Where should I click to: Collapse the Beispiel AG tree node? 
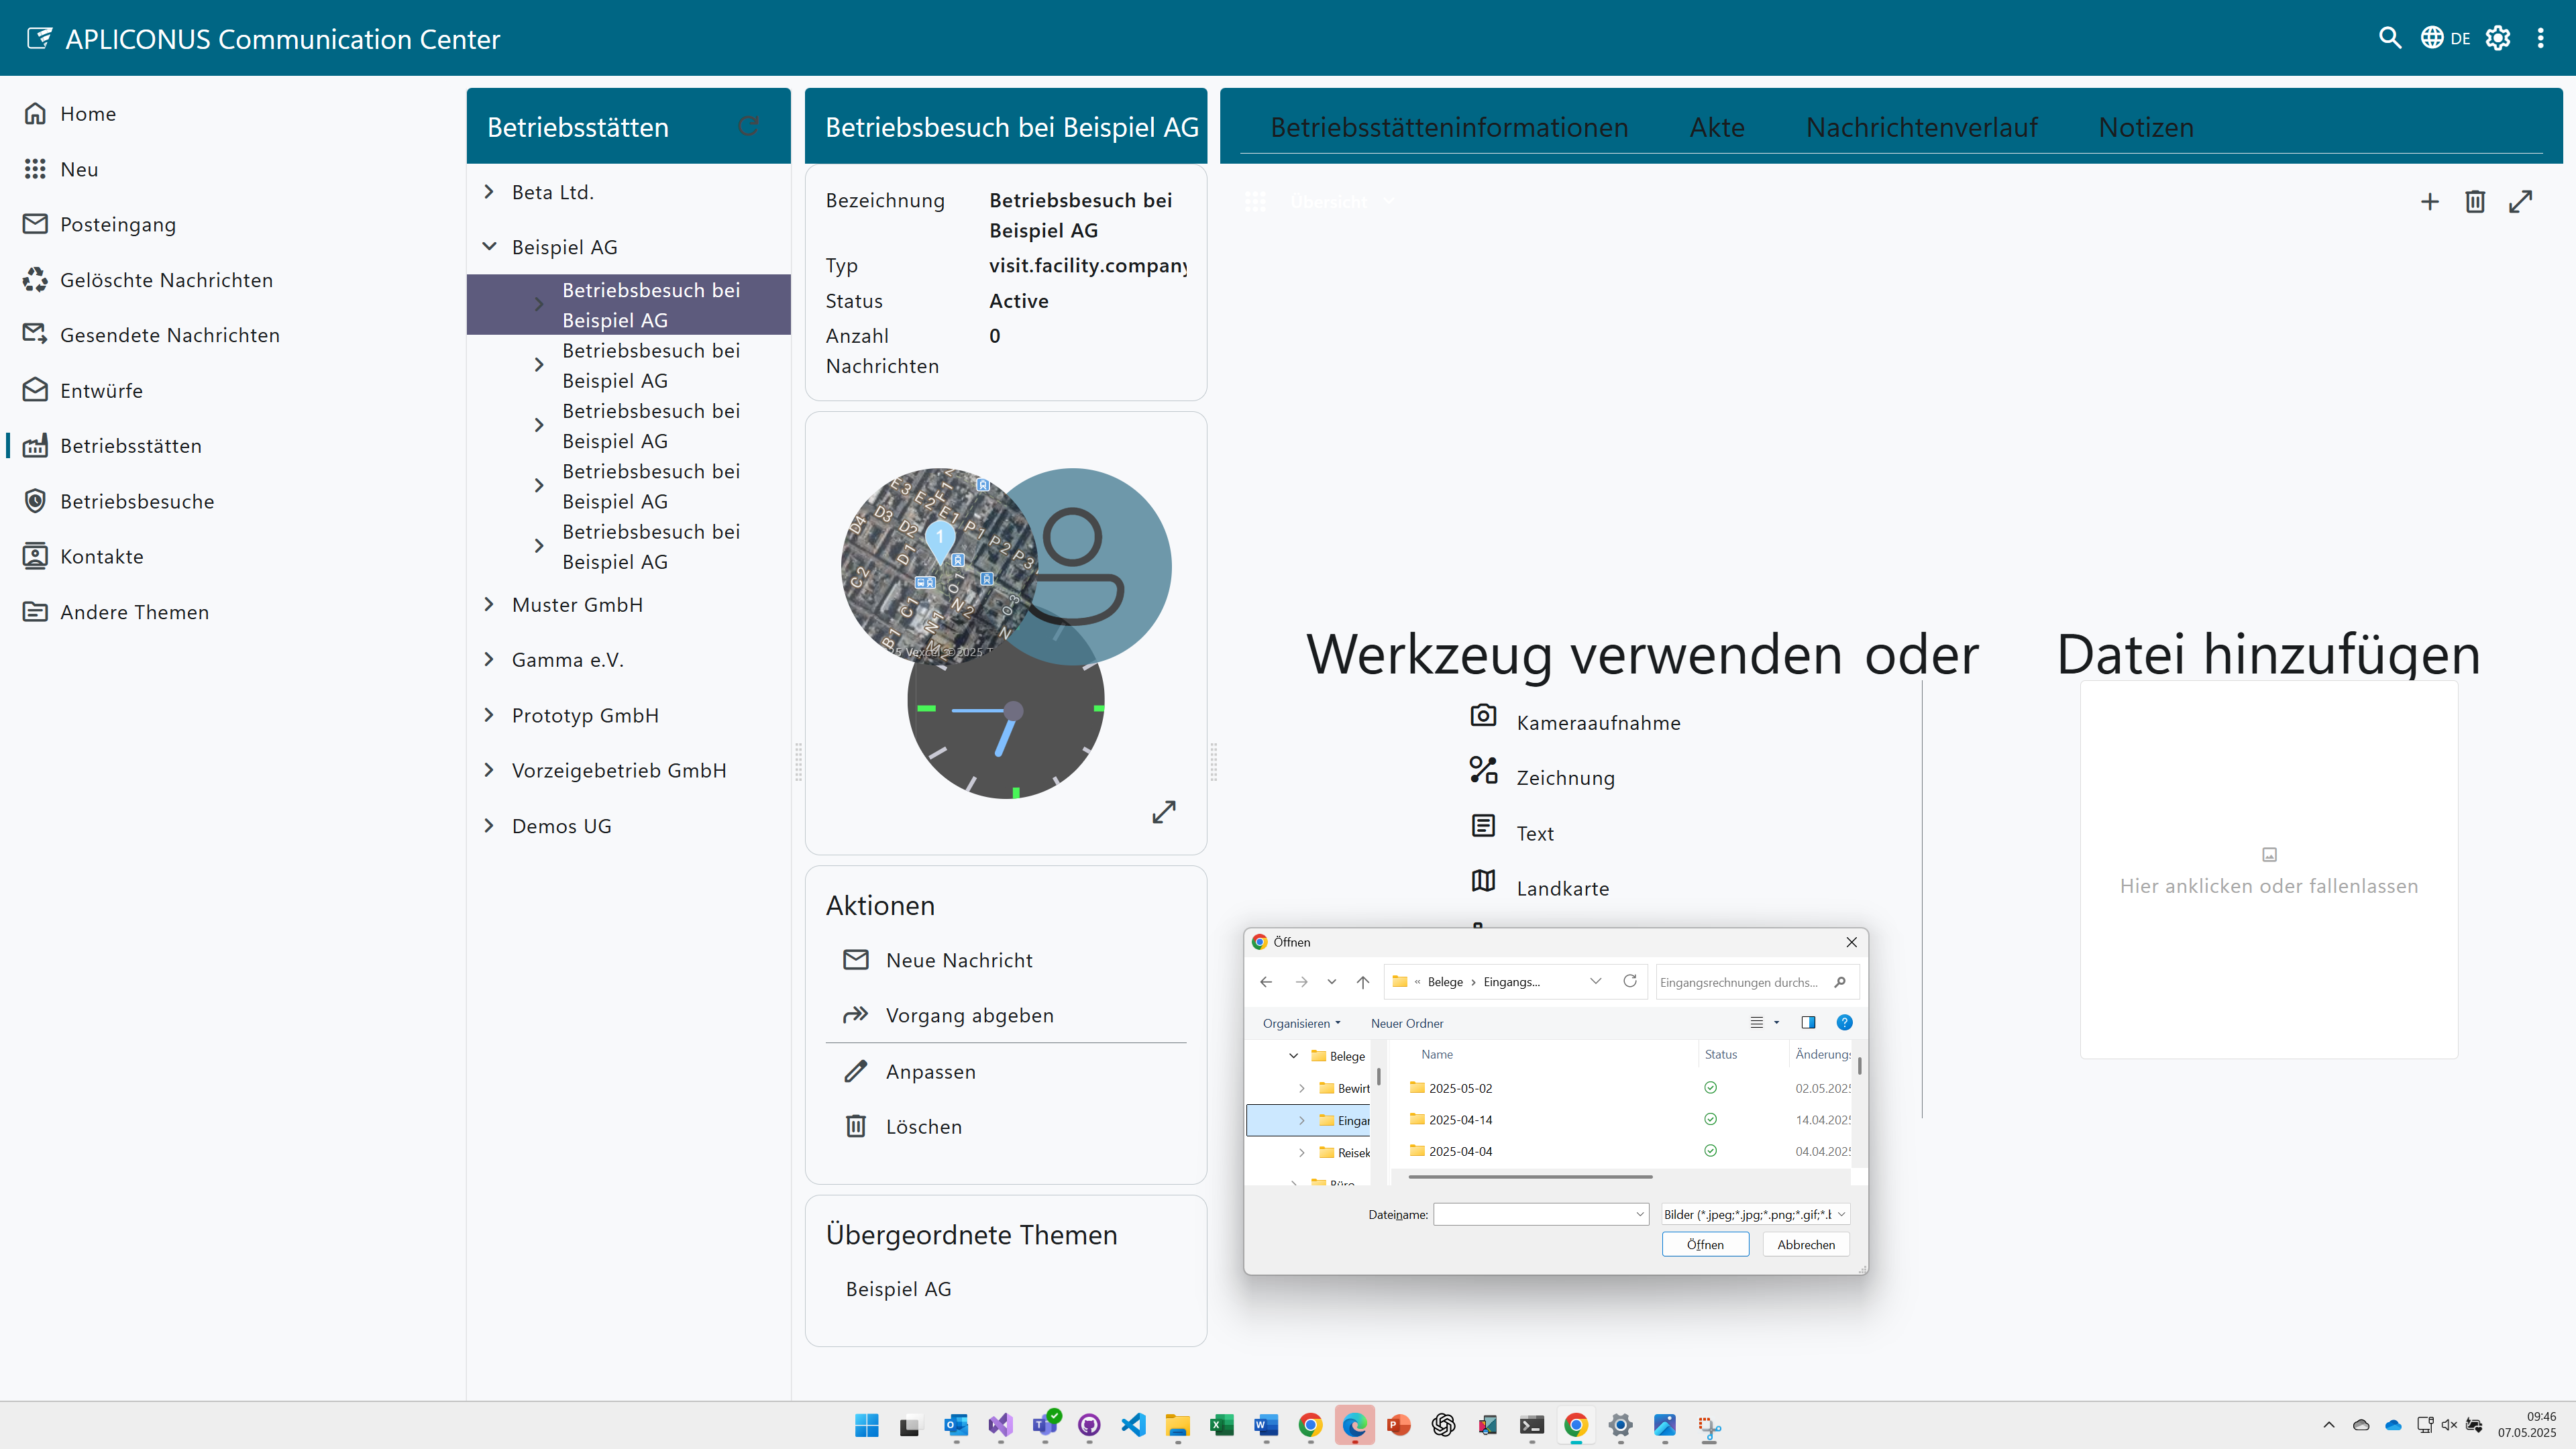tap(489, 246)
